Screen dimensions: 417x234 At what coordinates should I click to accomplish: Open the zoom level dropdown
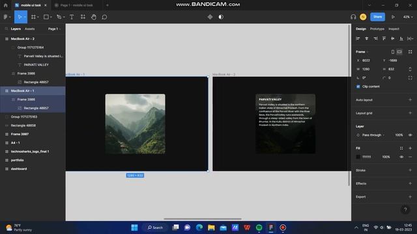tap(408, 17)
